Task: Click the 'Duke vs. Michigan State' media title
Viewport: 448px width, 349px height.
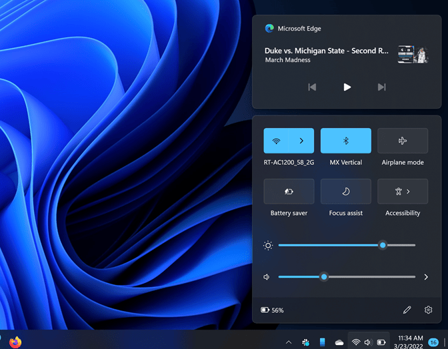Action: (x=326, y=51)
